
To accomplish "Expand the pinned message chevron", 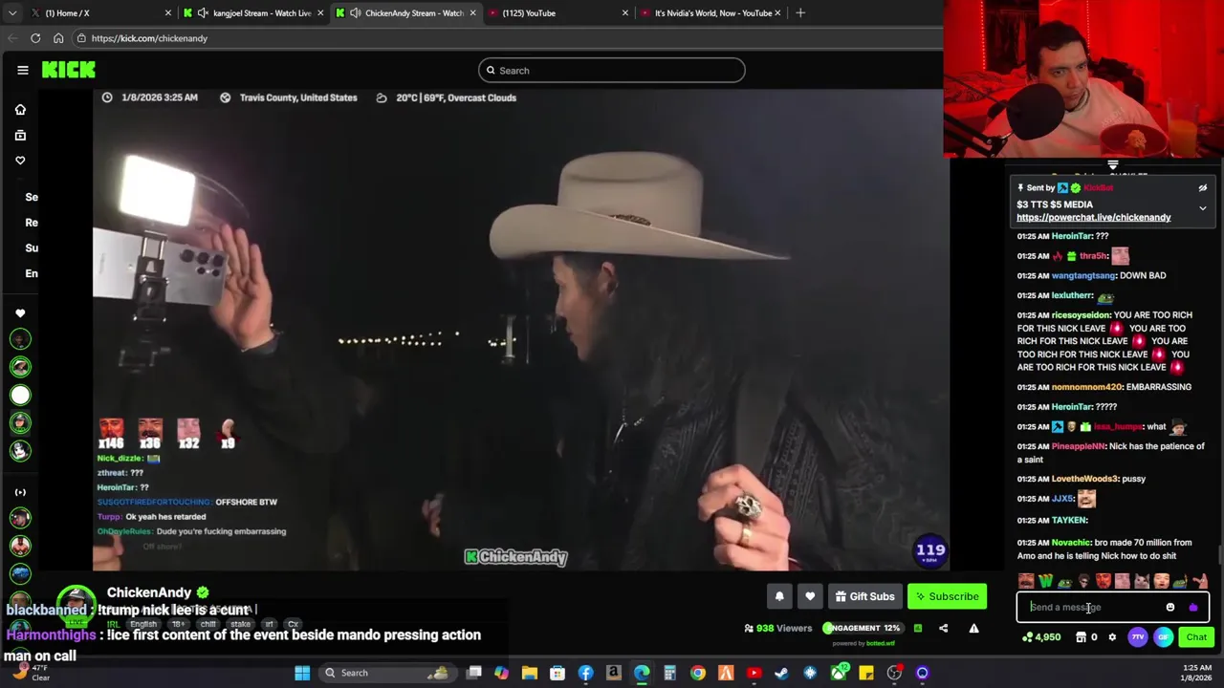I will click(1202, 207).
